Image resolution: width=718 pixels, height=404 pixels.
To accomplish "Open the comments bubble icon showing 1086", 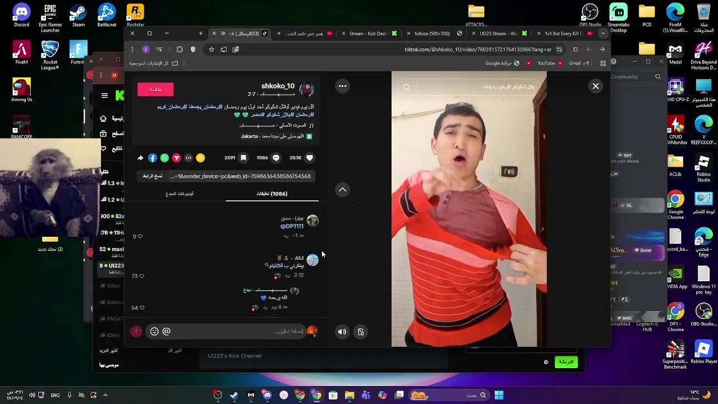I will [x=276, y=158].
